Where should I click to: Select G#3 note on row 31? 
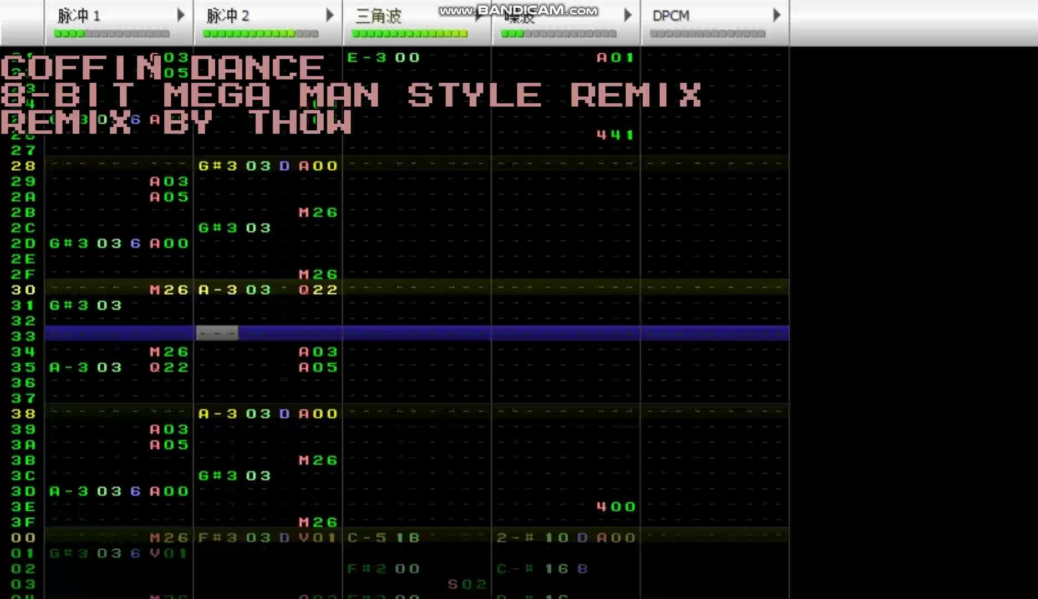pyautogui.click(x=69, y=306)
